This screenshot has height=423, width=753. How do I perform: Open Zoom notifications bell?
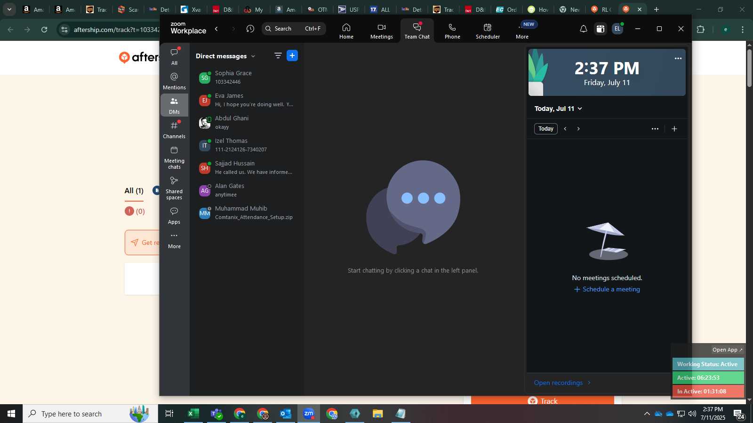point(583,29)
